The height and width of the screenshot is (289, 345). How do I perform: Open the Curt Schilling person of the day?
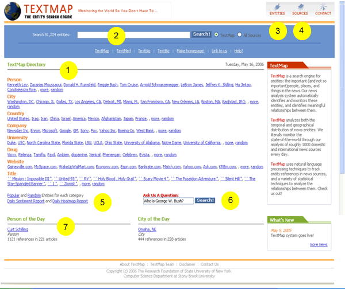point(18,229)
